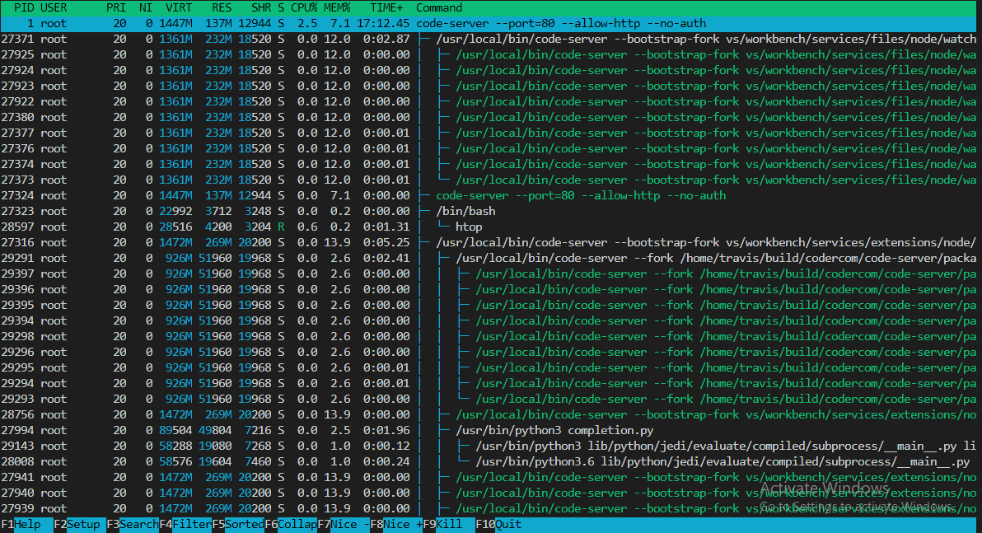Viewport: 982px width, 533px height.
Task: Open the F4 Filter option
Action: coord(185,524)
